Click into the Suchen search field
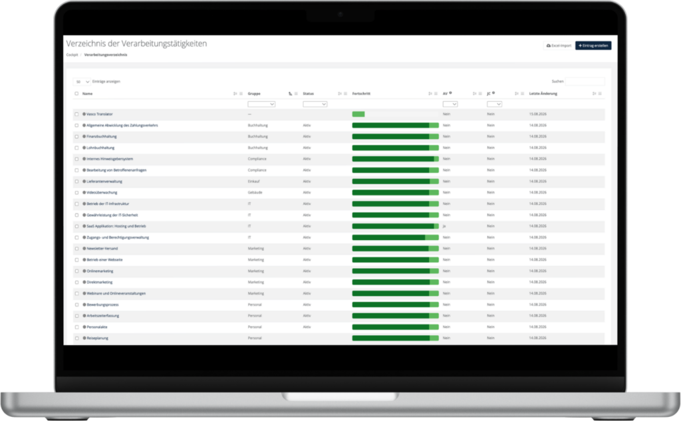Viewport: 681px width, 421px height. [585, 82]
